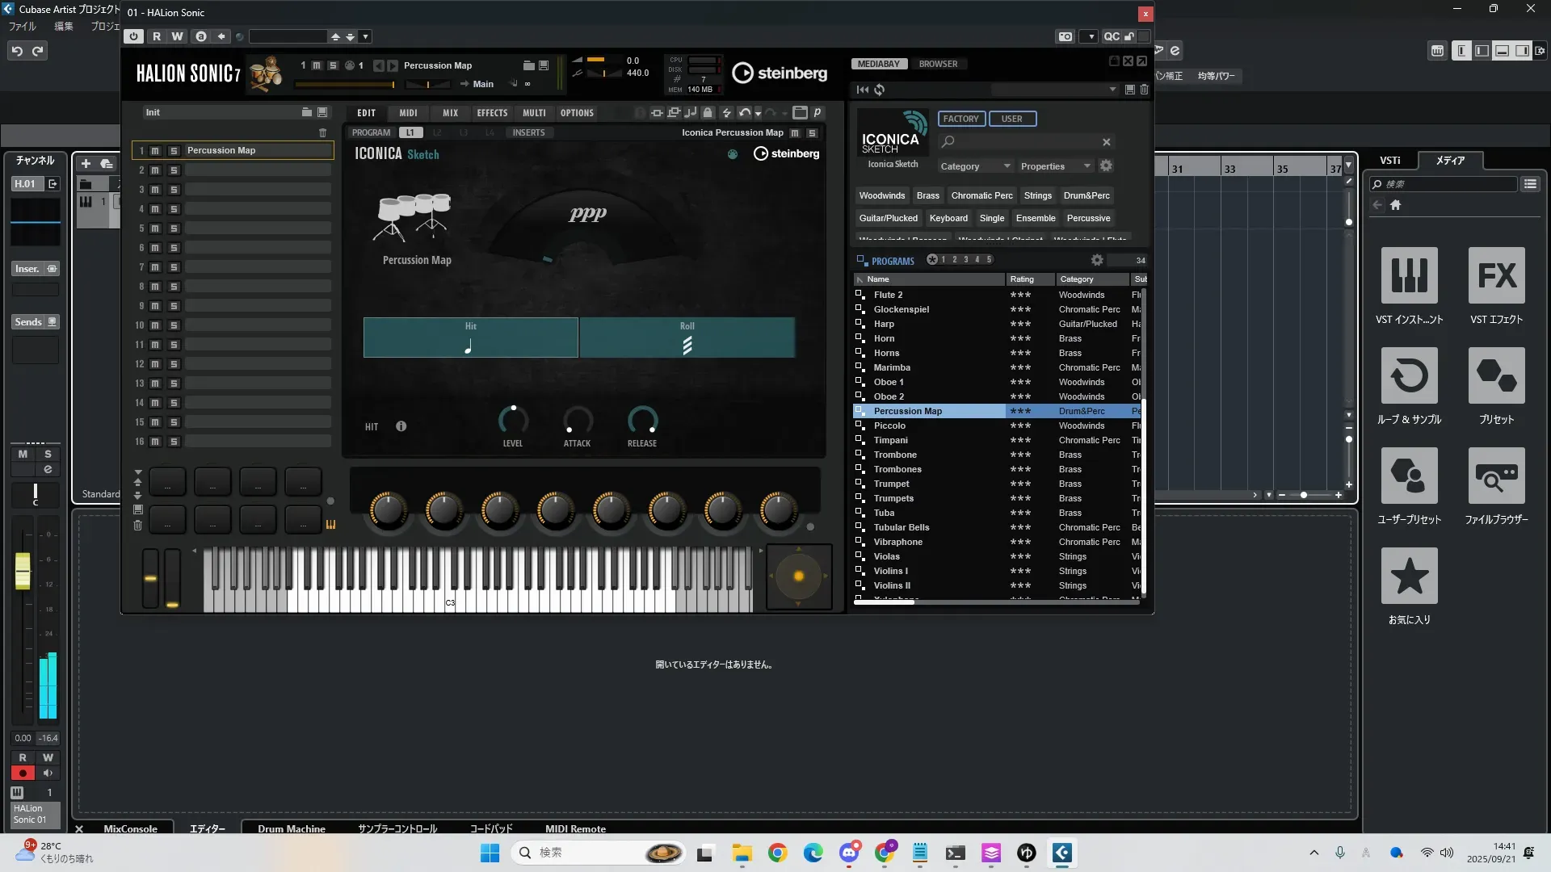Select the Roll articulation button

(x=687, y=337)
